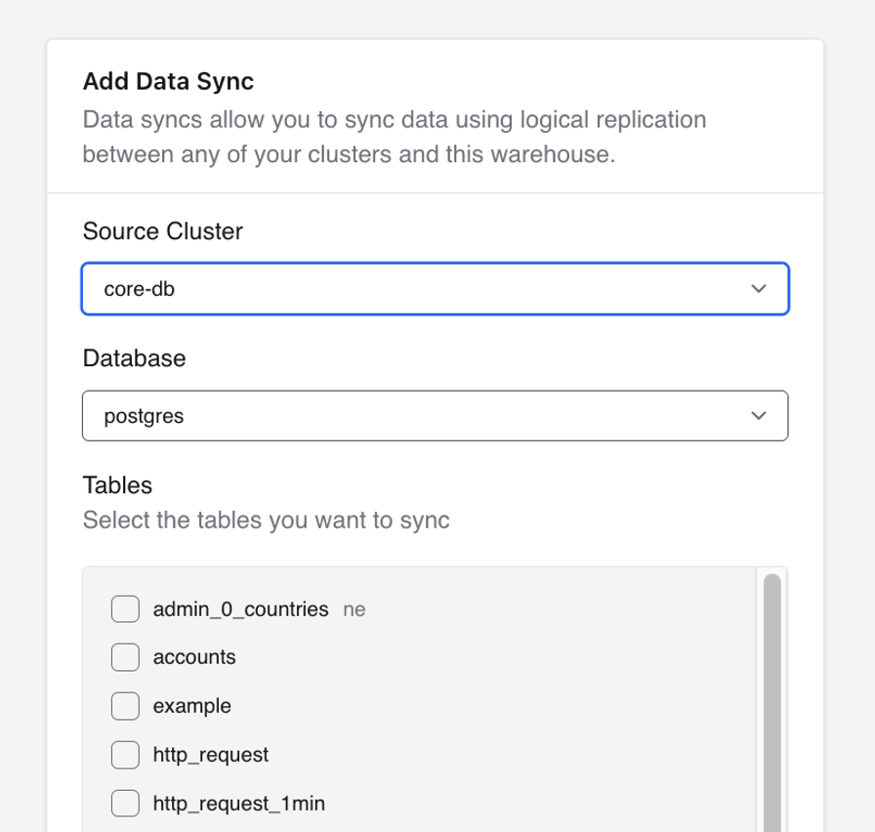
Task: Select the http_request table checkbox
Action: point(125,755)
